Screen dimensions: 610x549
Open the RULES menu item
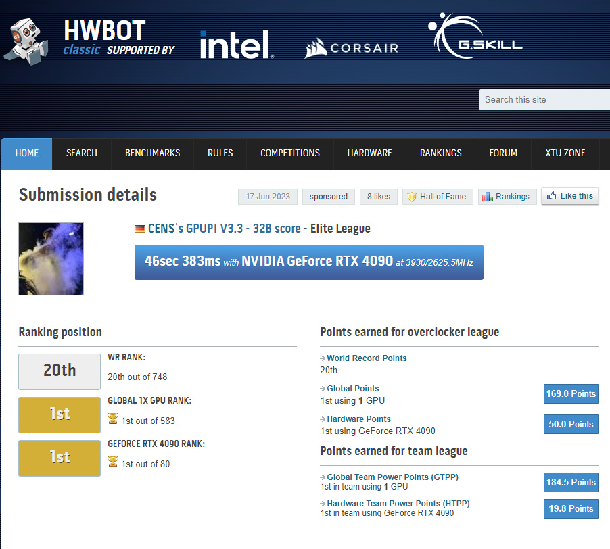[x=220, y=153]
